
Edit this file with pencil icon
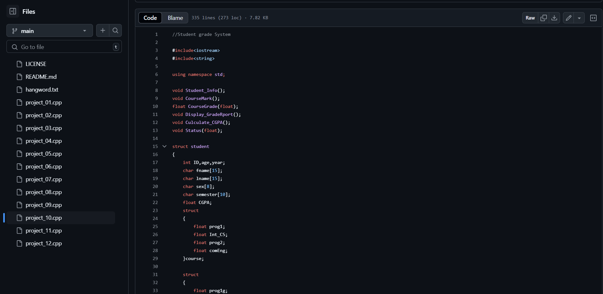[x=568, y=18]
